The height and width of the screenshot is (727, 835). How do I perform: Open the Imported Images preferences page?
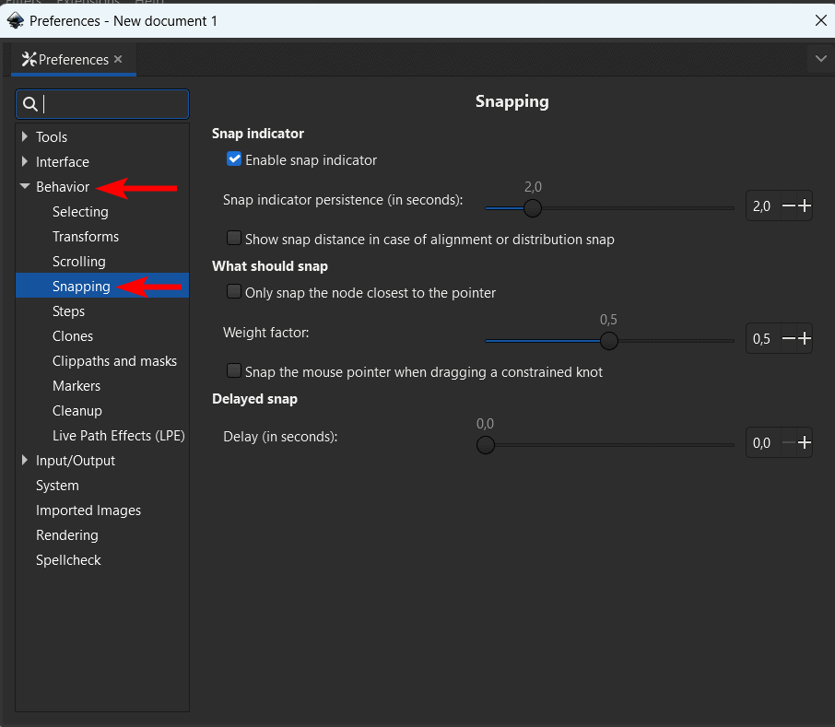pos(88,510)
